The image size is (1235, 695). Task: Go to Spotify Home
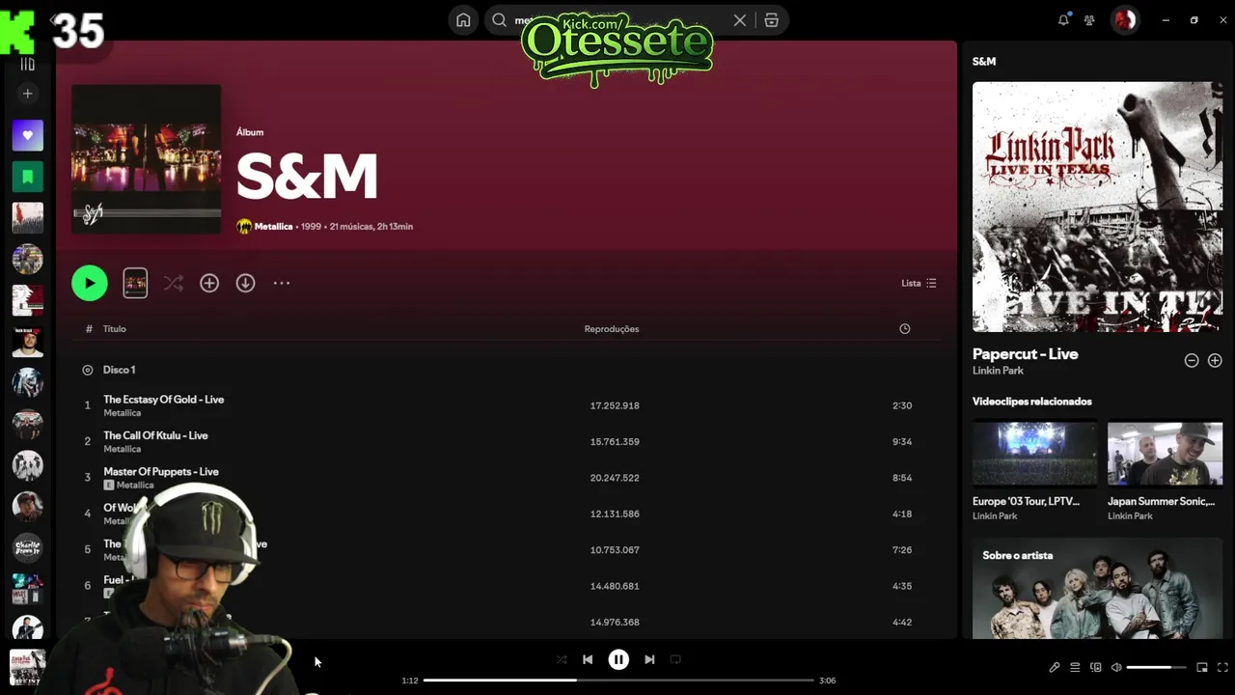pyautogui.click(x=463, y=20)
